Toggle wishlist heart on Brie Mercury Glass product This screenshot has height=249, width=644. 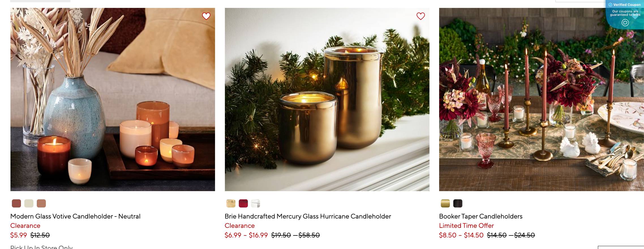tap(420, 16)
